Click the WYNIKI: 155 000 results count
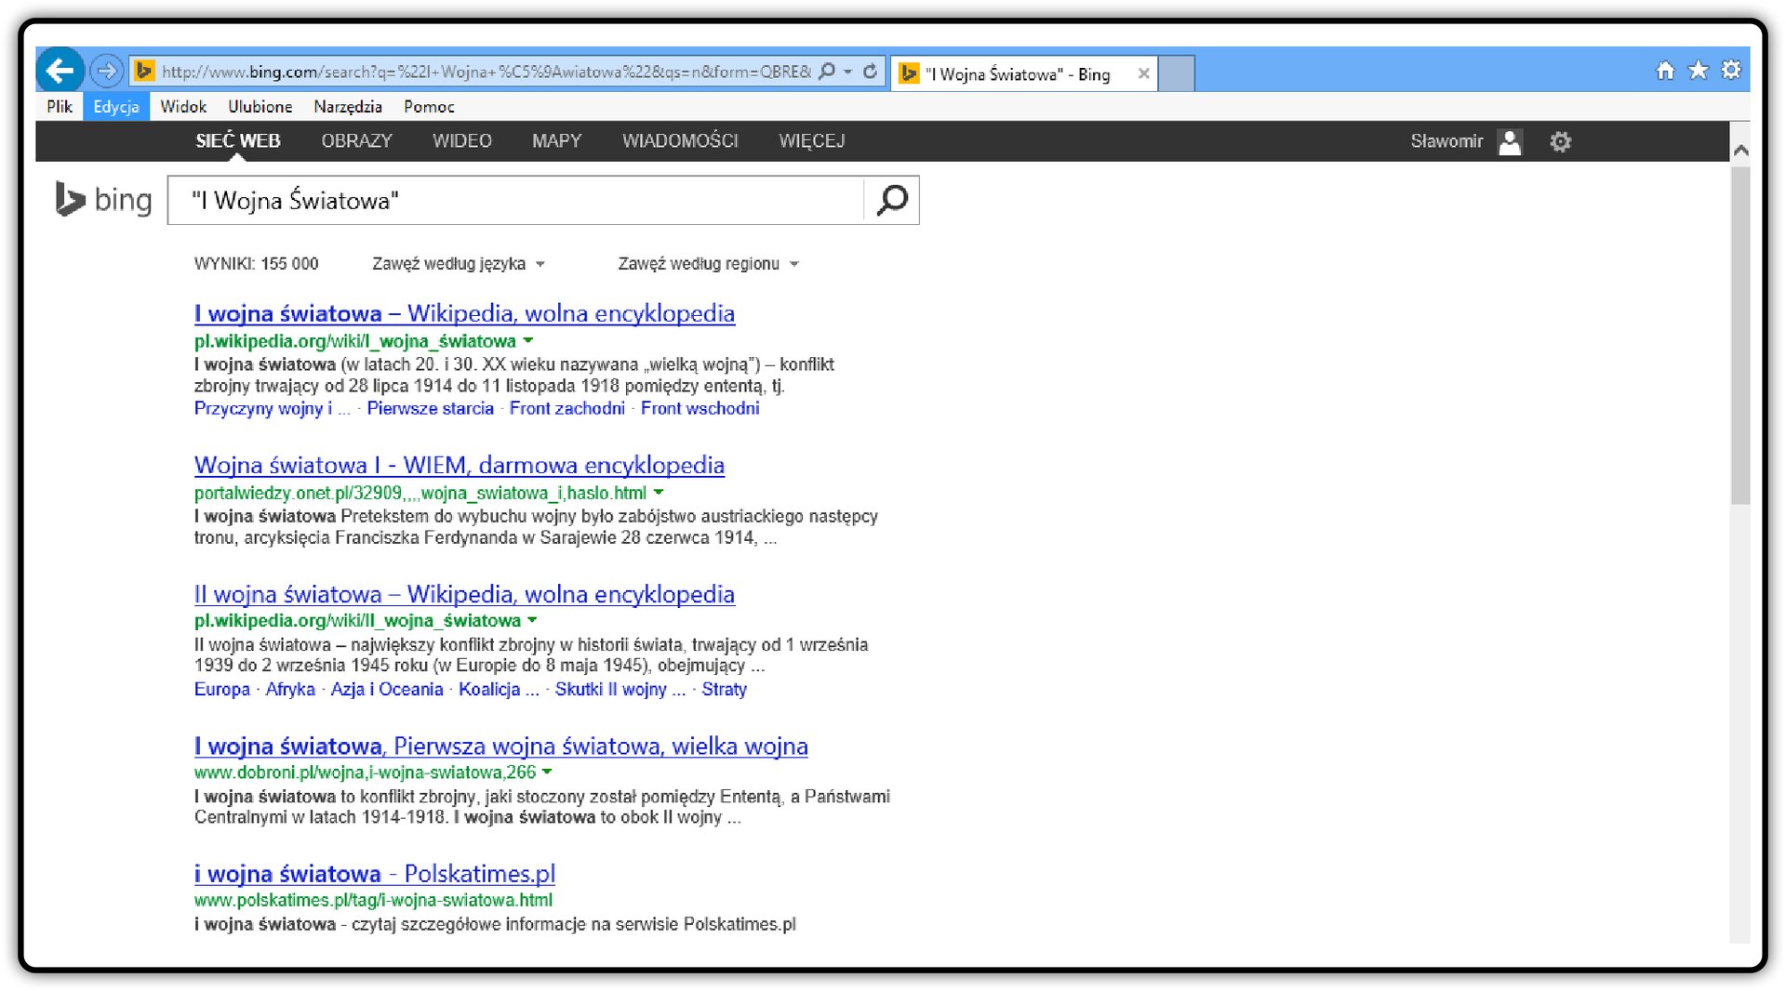This screenshot has width=1786, height=991. coord(256,264)
